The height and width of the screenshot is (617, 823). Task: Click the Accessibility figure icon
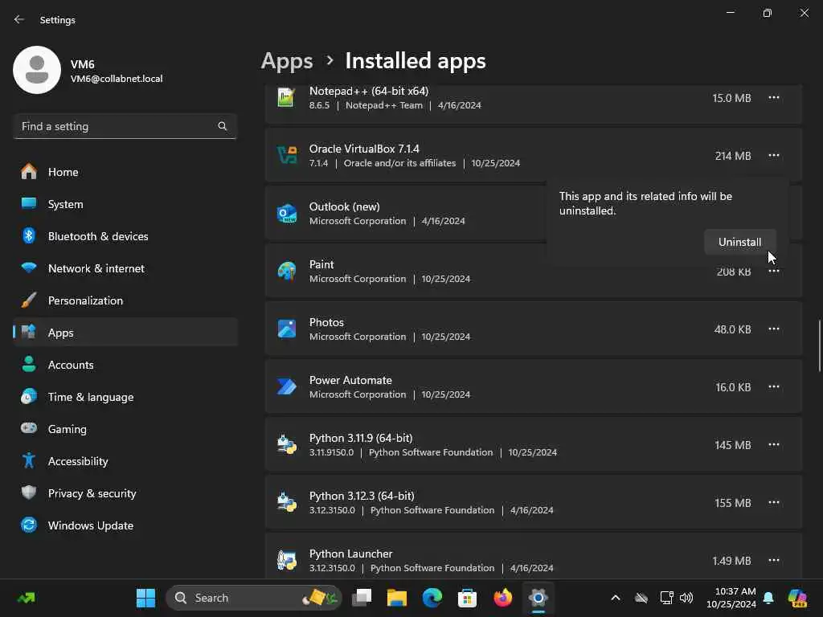29,461
